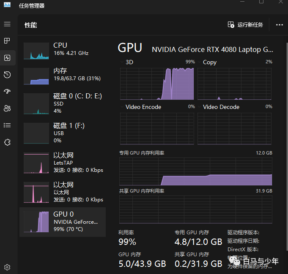288x274 pixels.
Task: Click the Task Manager app icon in title bar
Action: (x=7, y=5)
